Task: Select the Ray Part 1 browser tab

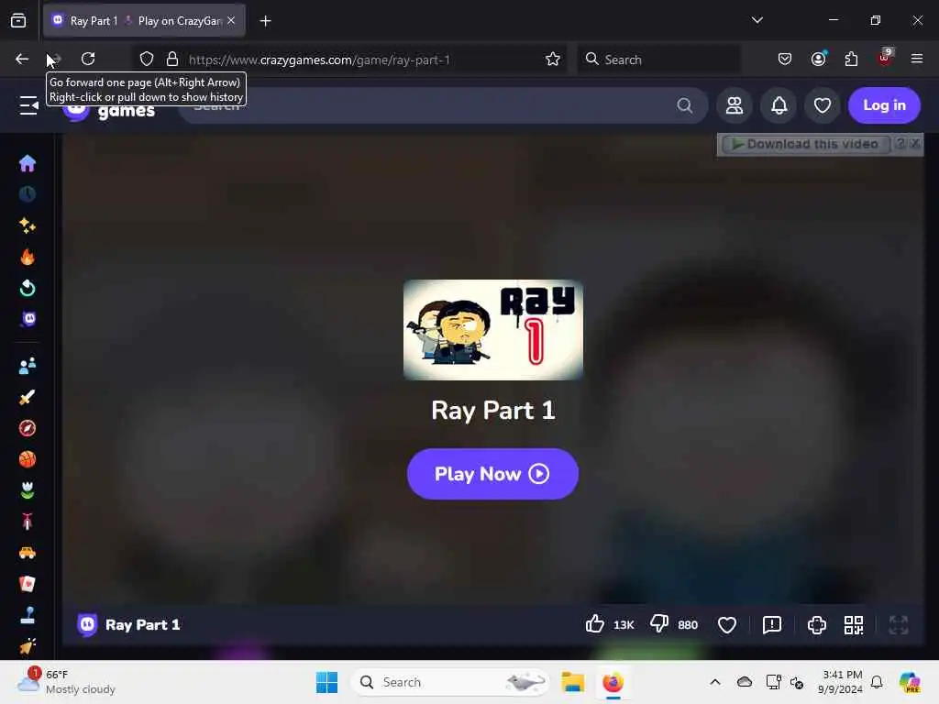Action: 144,21
